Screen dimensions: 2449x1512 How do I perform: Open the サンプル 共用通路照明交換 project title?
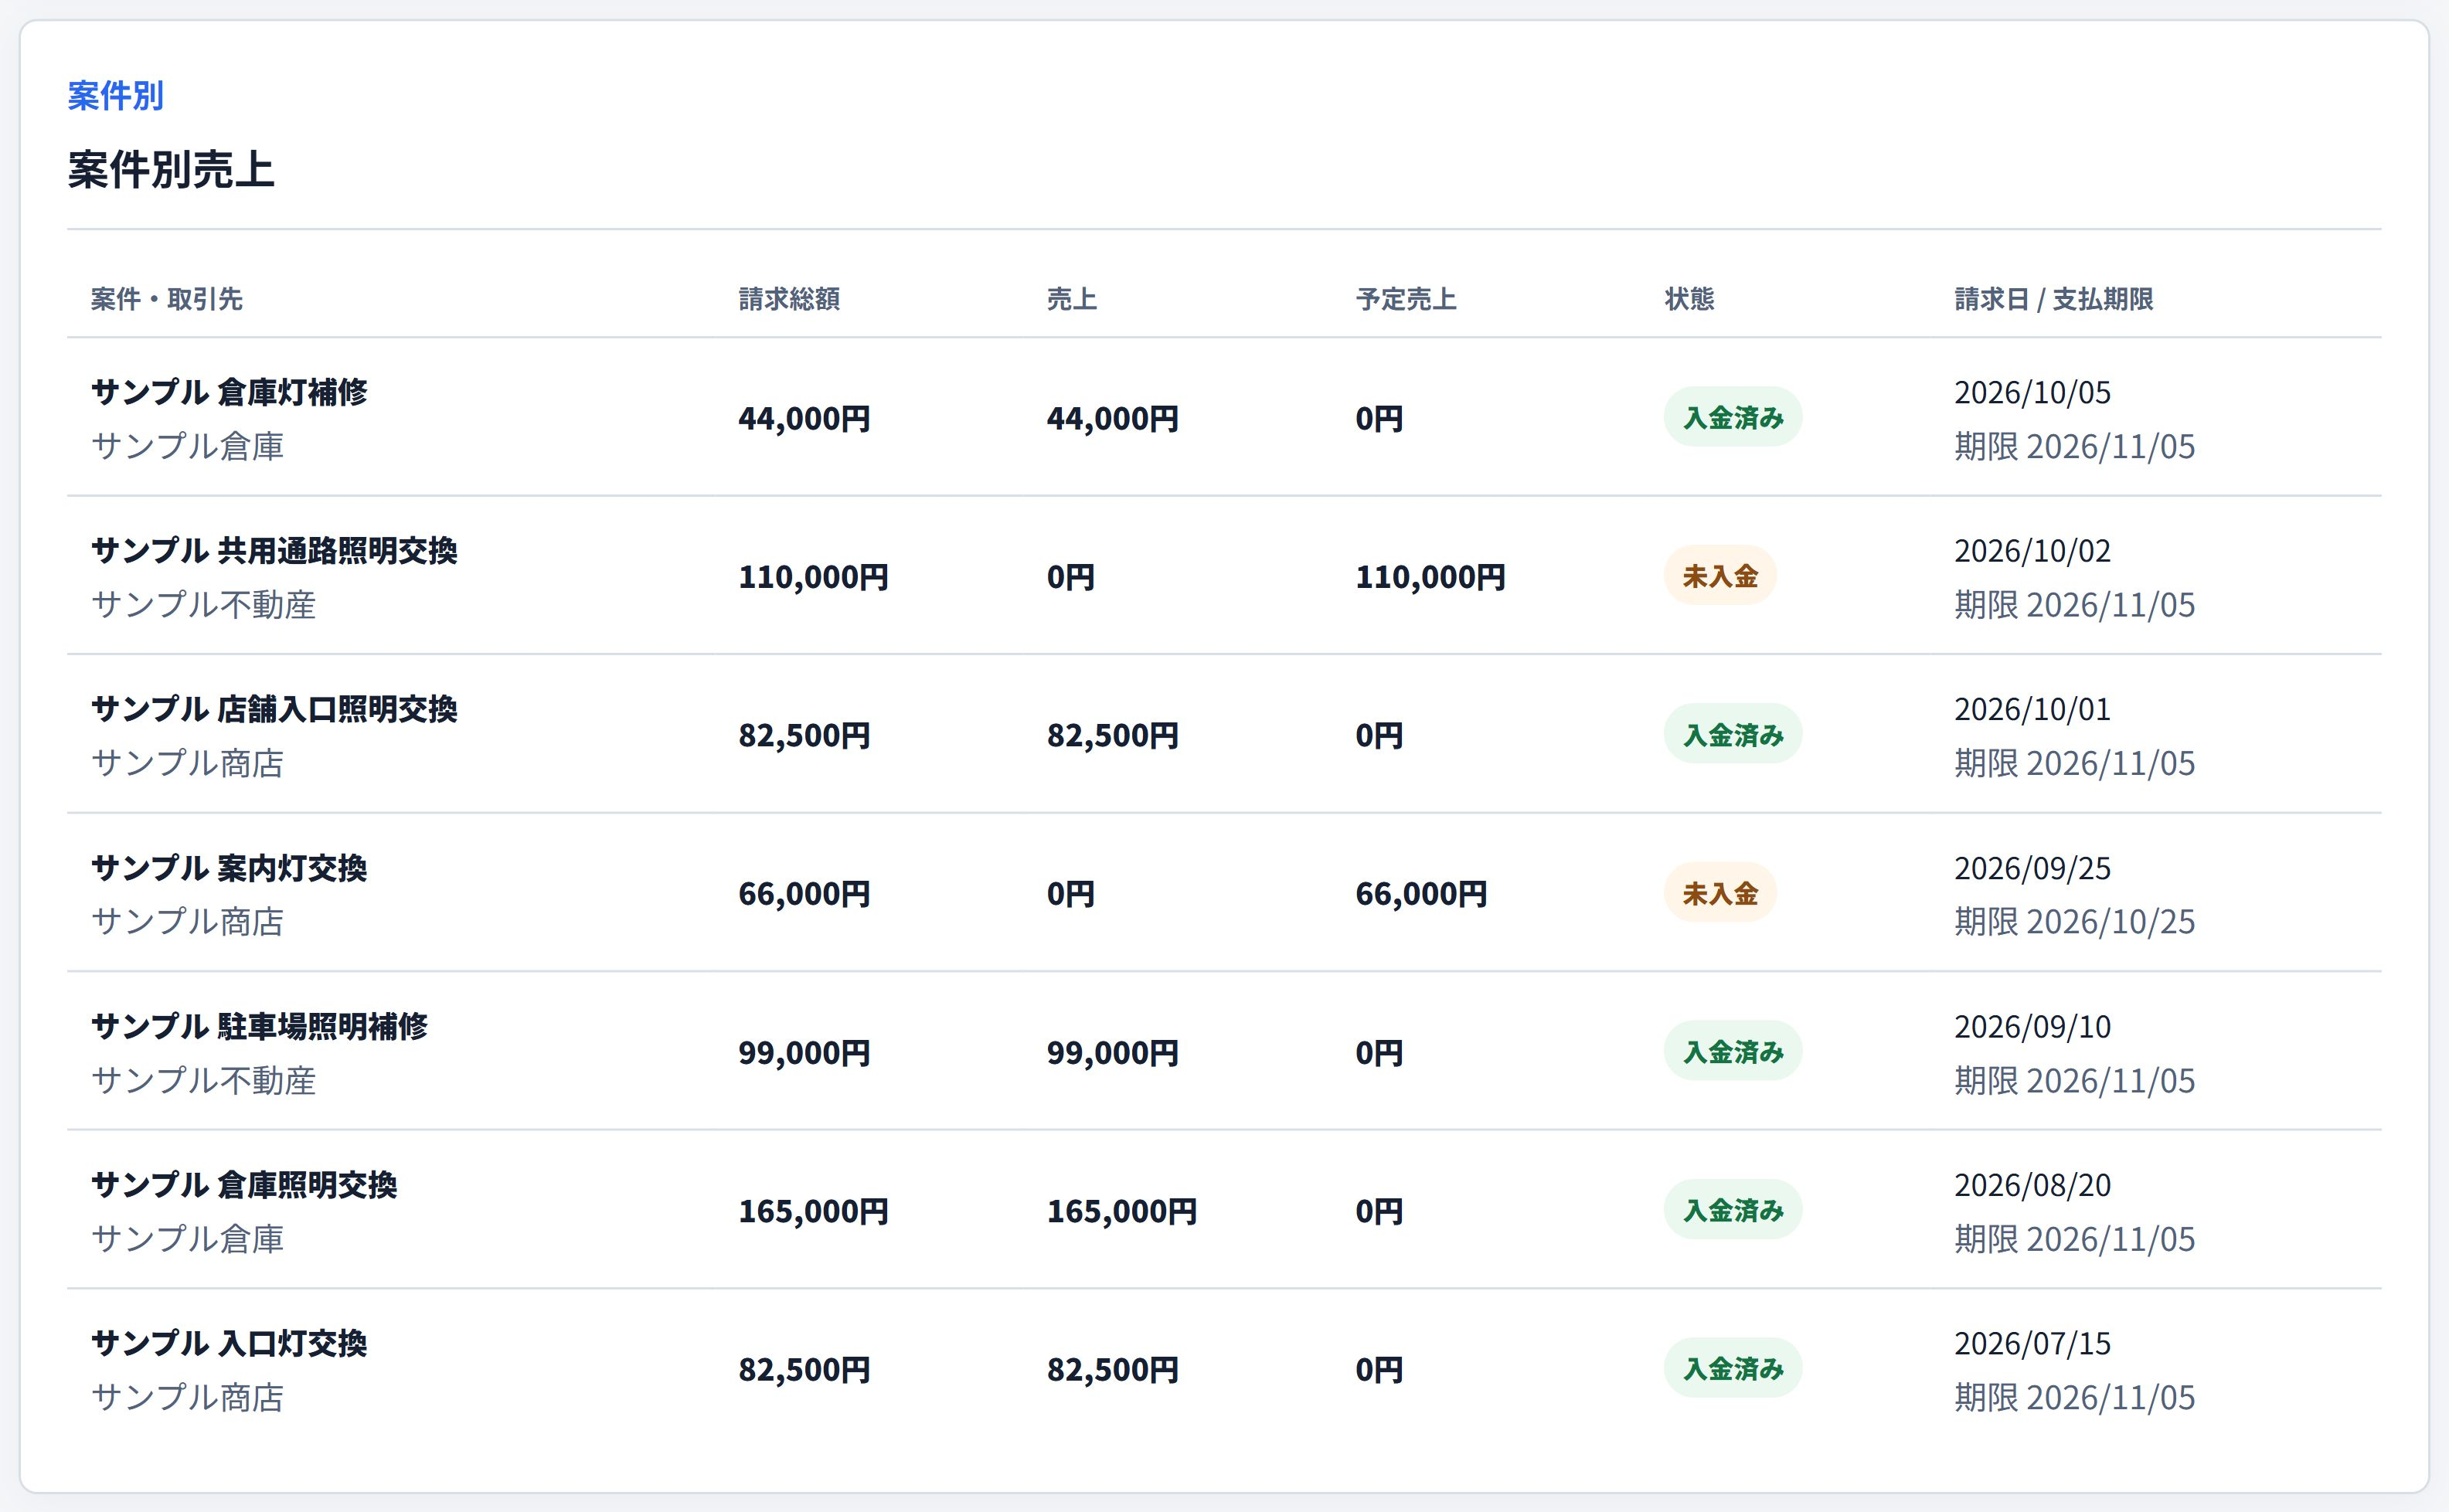pyautogui.click(x=274, y=551)
